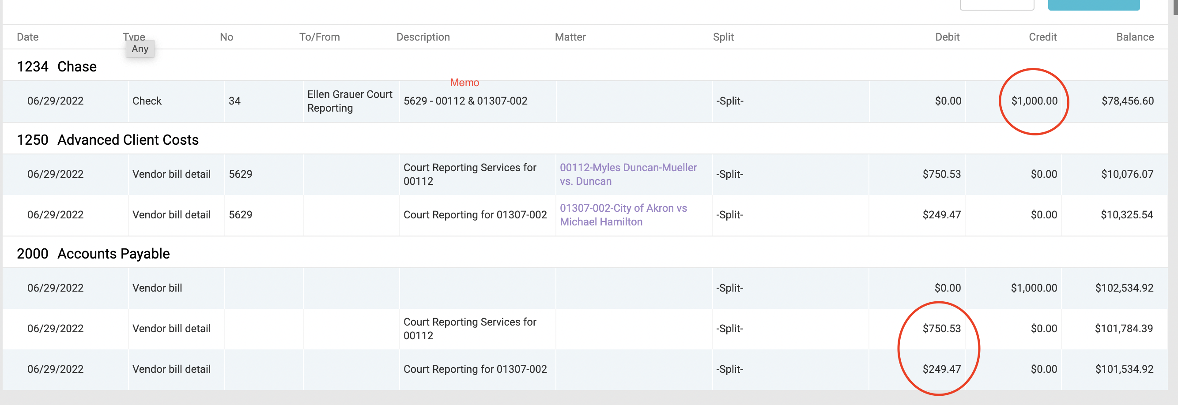
Task: Open the Type filter showing Any
Action: 140,49
